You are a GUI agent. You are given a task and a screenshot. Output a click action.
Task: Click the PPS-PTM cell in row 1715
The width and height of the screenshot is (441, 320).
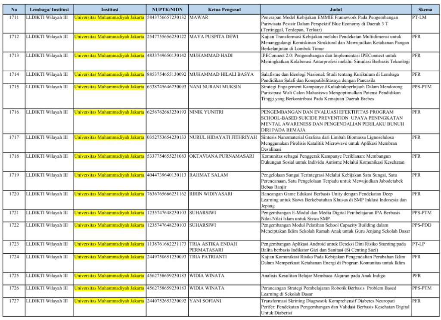pyautogui.click(x=422, y=87)
